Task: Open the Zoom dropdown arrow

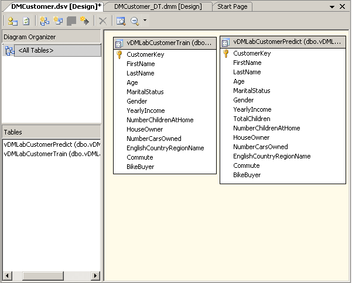Action: point(145,20)
